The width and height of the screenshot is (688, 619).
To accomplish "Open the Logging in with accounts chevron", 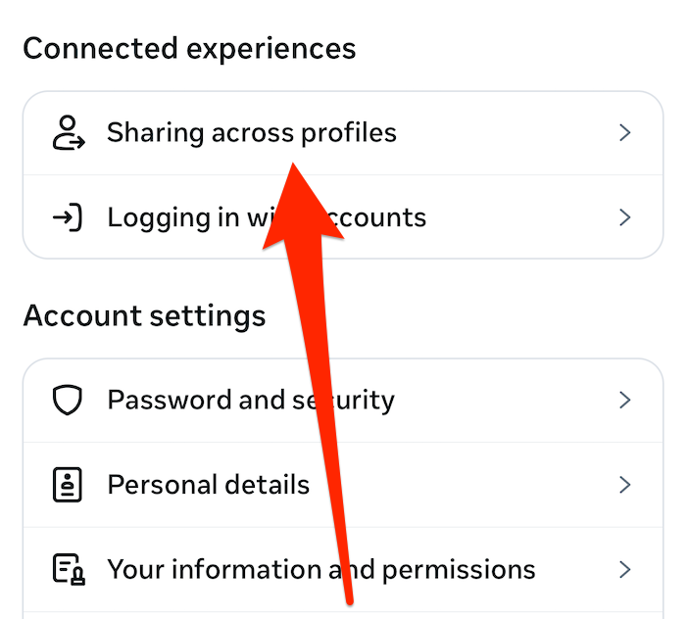I will [625, 216].
